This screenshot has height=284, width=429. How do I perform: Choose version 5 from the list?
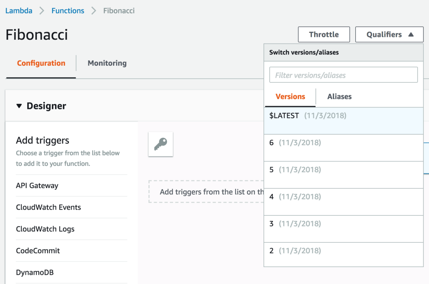[344, 175]
